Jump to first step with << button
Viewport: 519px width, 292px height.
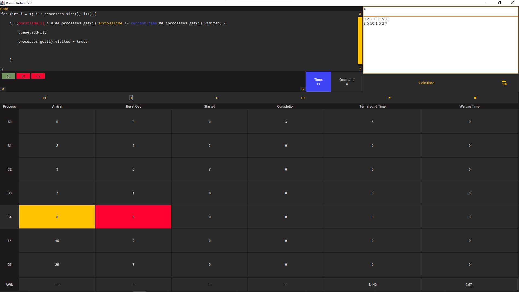coord(44,98)
